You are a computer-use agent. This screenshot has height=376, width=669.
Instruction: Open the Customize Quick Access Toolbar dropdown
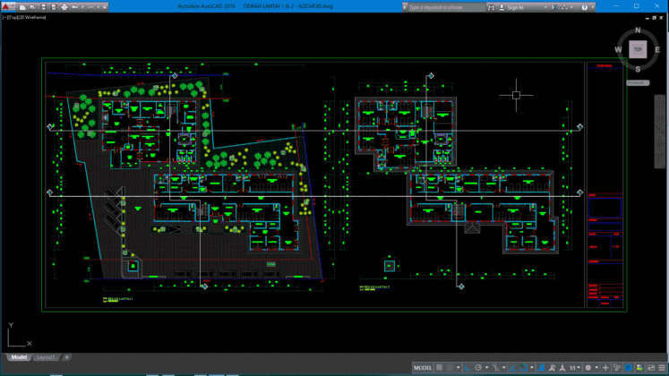click(105, 7)
